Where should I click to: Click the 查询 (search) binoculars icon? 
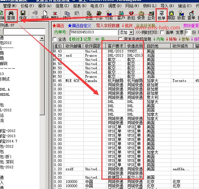(11, 16)
